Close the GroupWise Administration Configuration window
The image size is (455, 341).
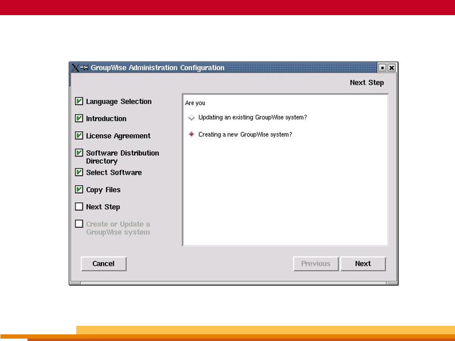coord(391,68)
